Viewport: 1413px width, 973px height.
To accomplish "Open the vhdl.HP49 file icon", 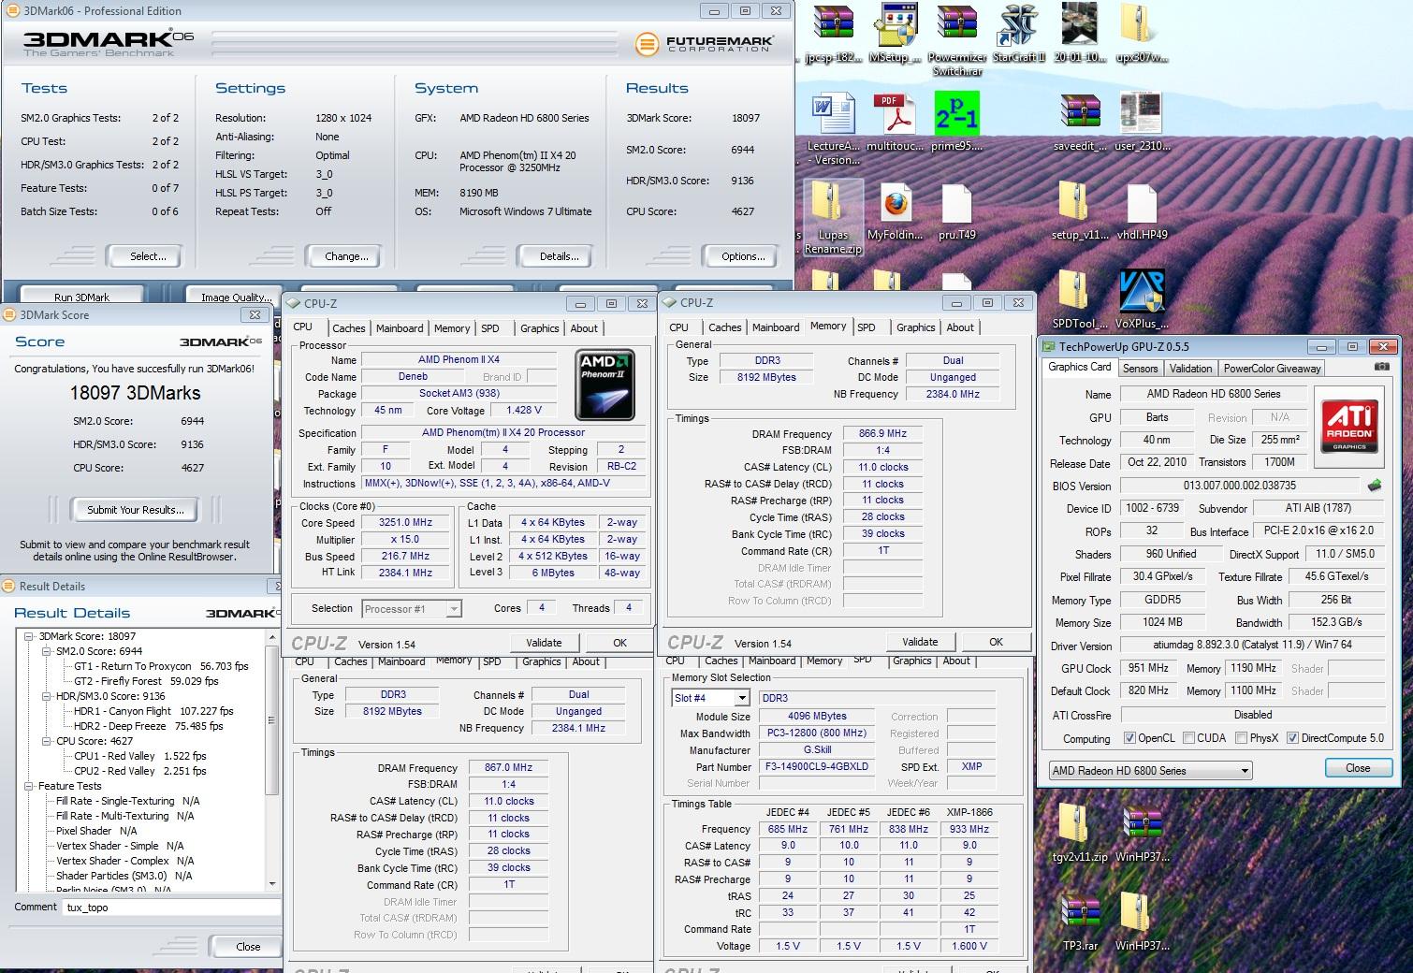I will (1142, 211).
